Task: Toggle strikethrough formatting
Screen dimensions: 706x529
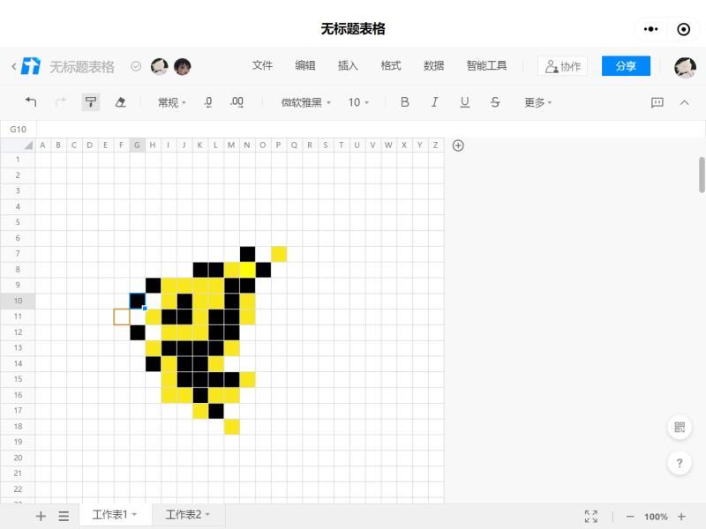Action: [x=495, y=102]
